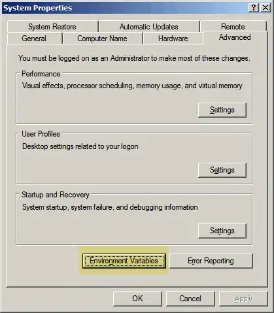Open User Profiles Settings button
The width and height of the screenshot is (274, 313).
click(x=222, y=170)
